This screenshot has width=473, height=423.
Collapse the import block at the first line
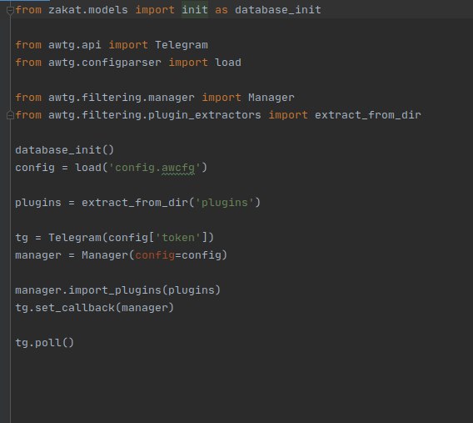[10, 10]
